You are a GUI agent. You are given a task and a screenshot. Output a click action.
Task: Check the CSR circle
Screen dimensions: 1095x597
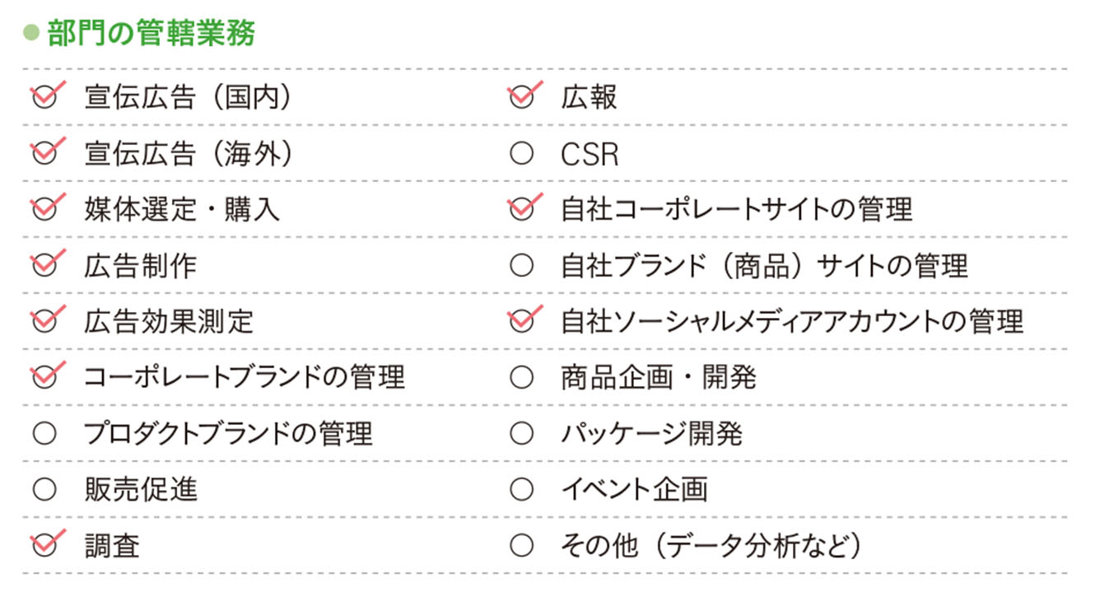pos(522,154)
